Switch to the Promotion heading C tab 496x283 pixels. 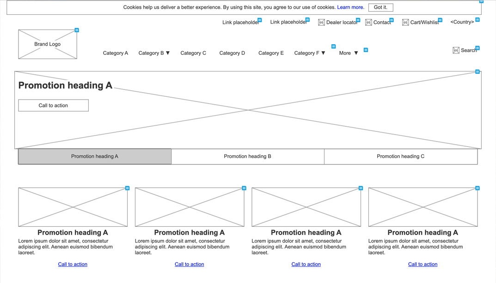[400, 156]
